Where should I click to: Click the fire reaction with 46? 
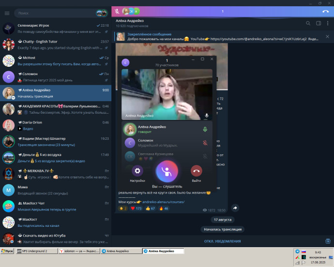[x=164, y=208]
